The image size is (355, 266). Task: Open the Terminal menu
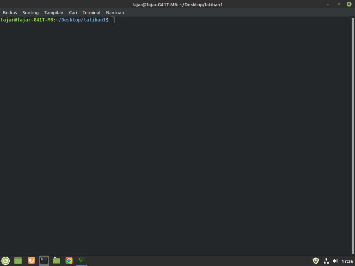[x=91, y=13]
